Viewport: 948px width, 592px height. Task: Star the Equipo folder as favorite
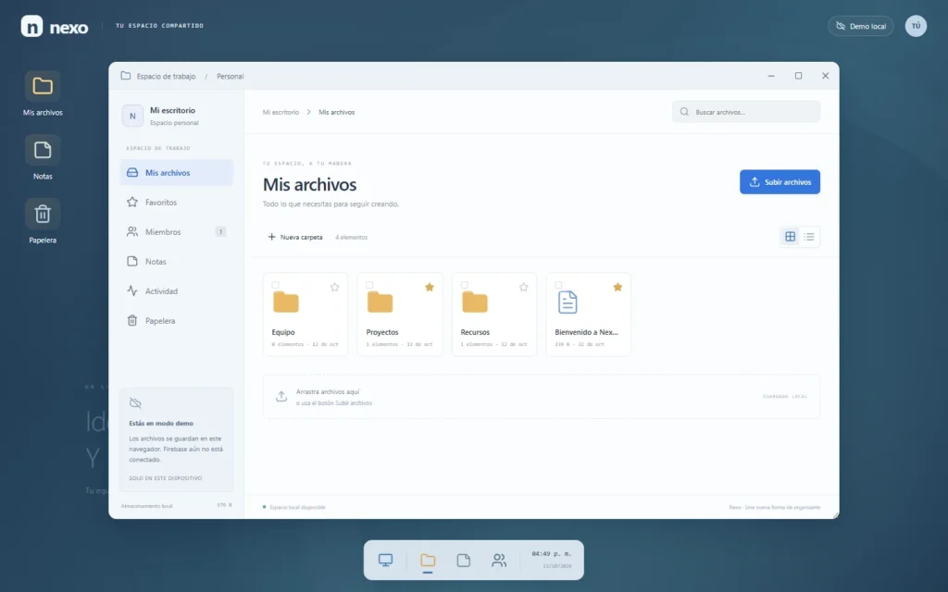pos(335,287)
